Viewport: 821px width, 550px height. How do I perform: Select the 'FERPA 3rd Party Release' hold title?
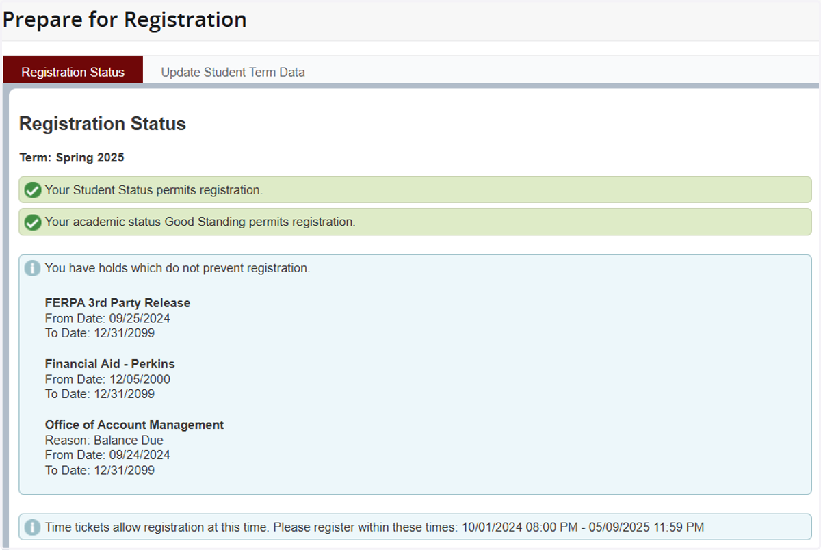pos(118,303)
